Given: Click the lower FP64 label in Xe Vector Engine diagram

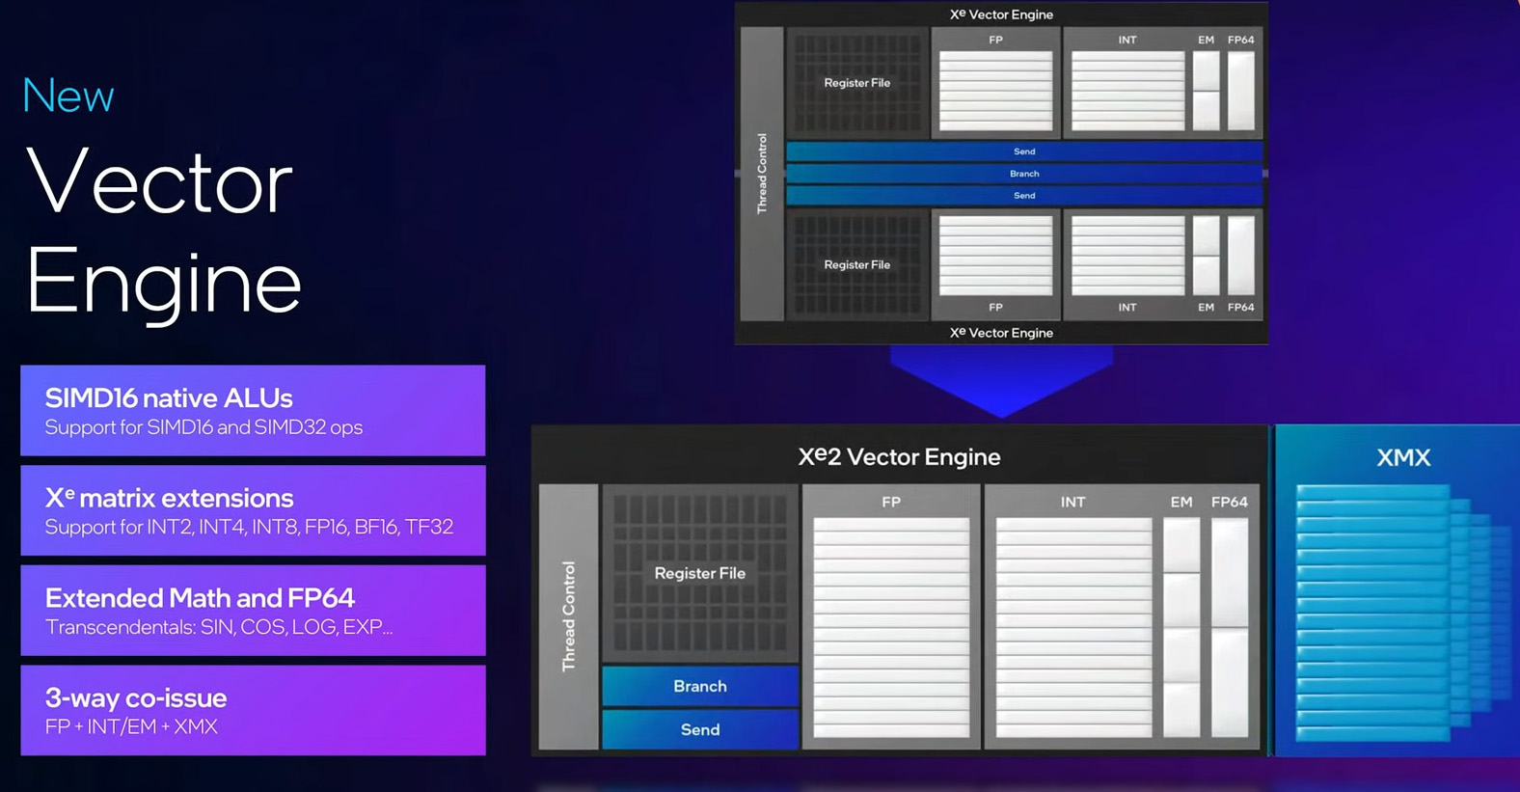Looking at the screenshot, I should tap(1241, 308).
